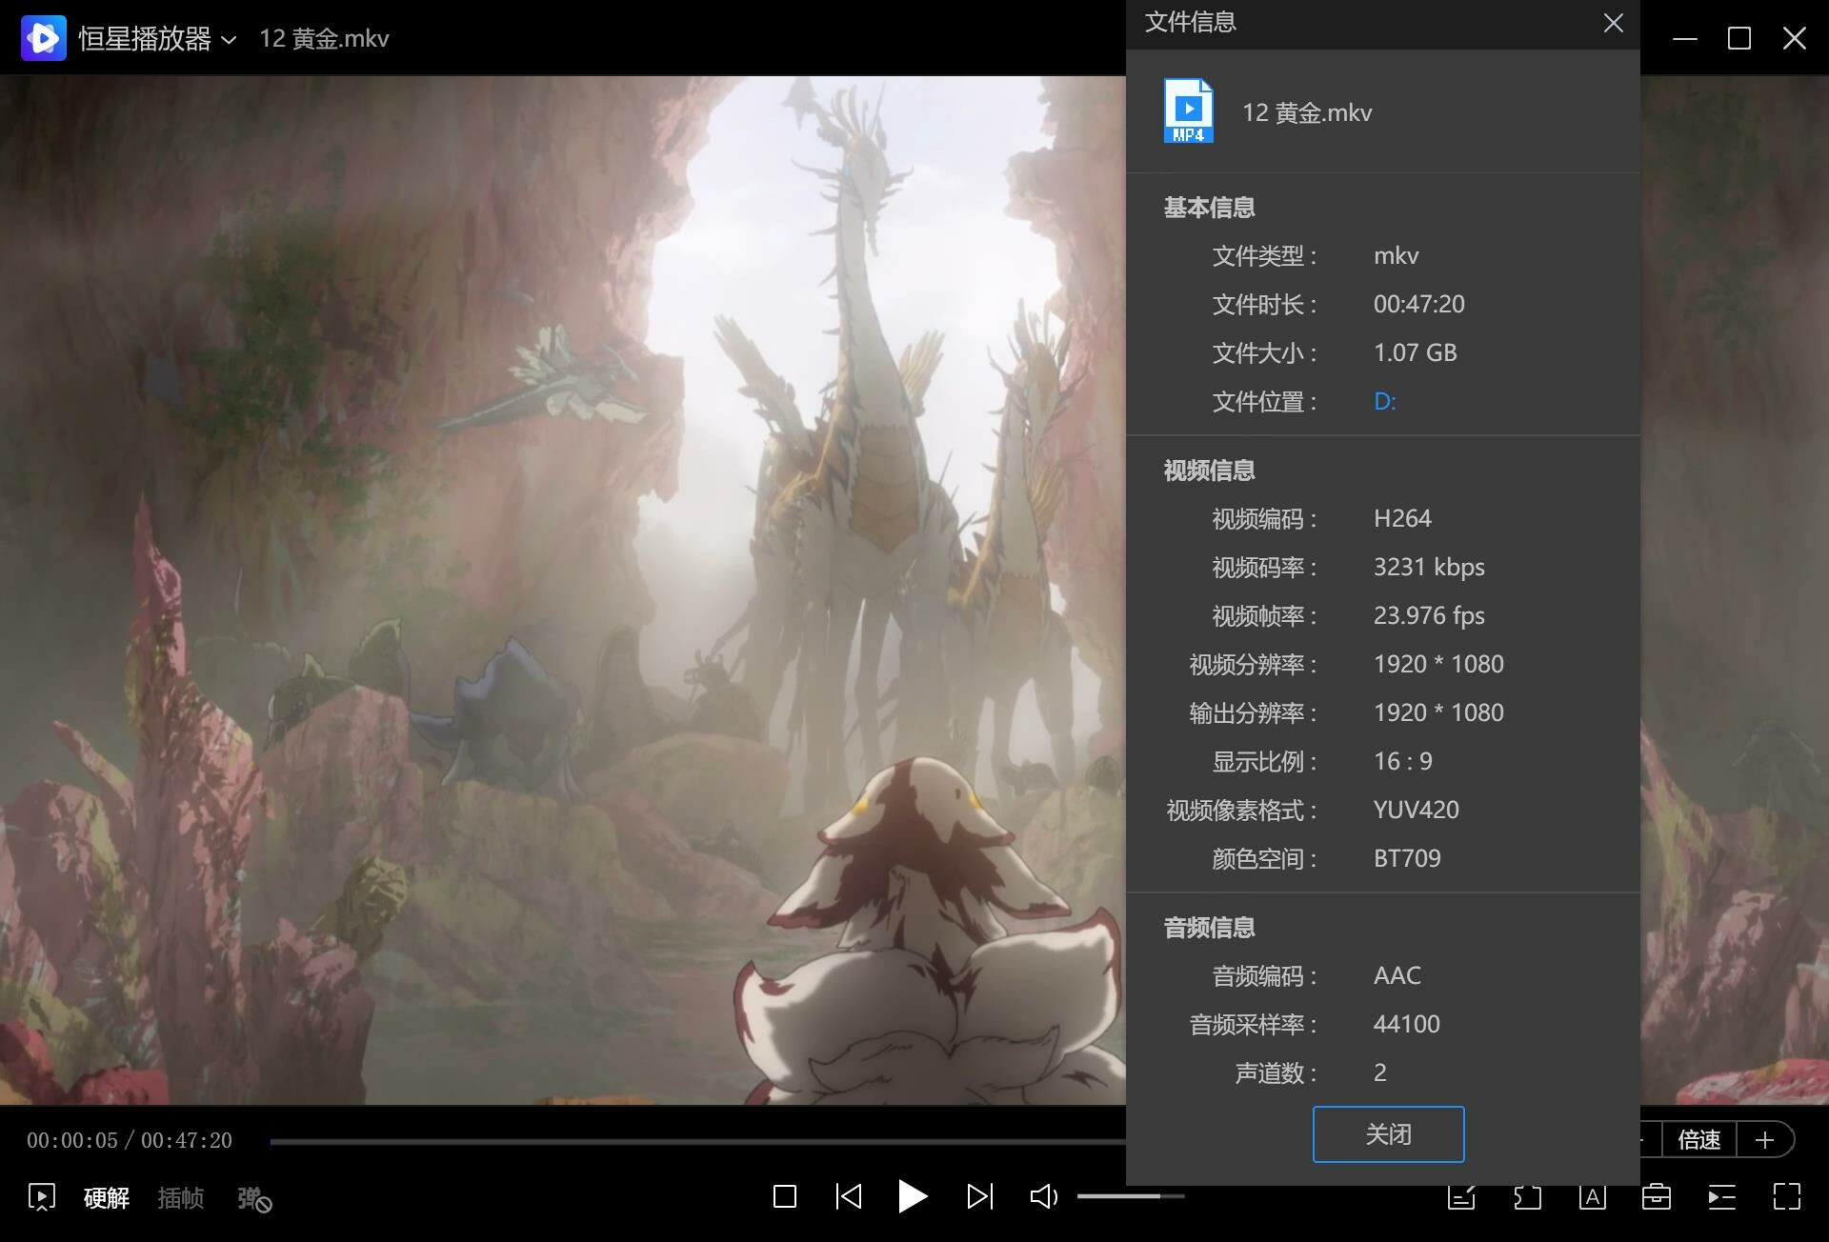The image size is (1829, 1242).
Task: Increase speed with the plus button
Action: tap(1764, 1139)
